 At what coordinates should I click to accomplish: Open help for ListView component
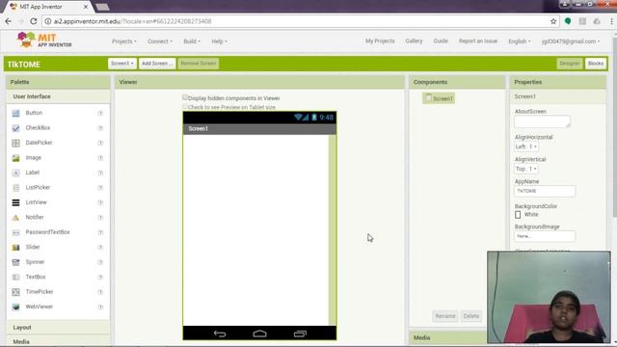click(x=100, y=202)
